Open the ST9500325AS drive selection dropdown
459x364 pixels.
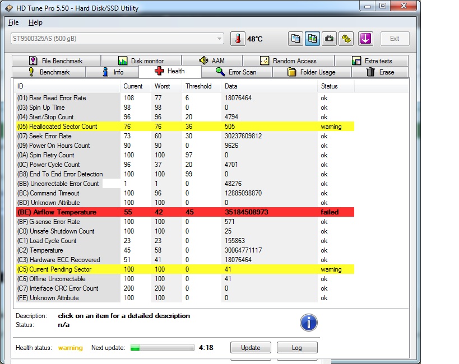point(117,39)
